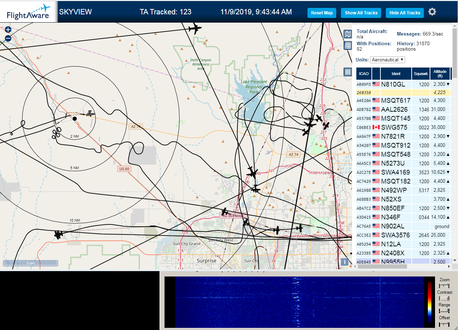Adjust the waterfall Range slider
Viewport: 458px width, 330px height.
[x=444, y=311]
